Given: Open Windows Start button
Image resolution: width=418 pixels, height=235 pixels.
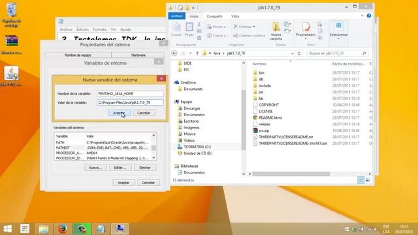Looking at the screenshot, I should [x=7, y=228].
